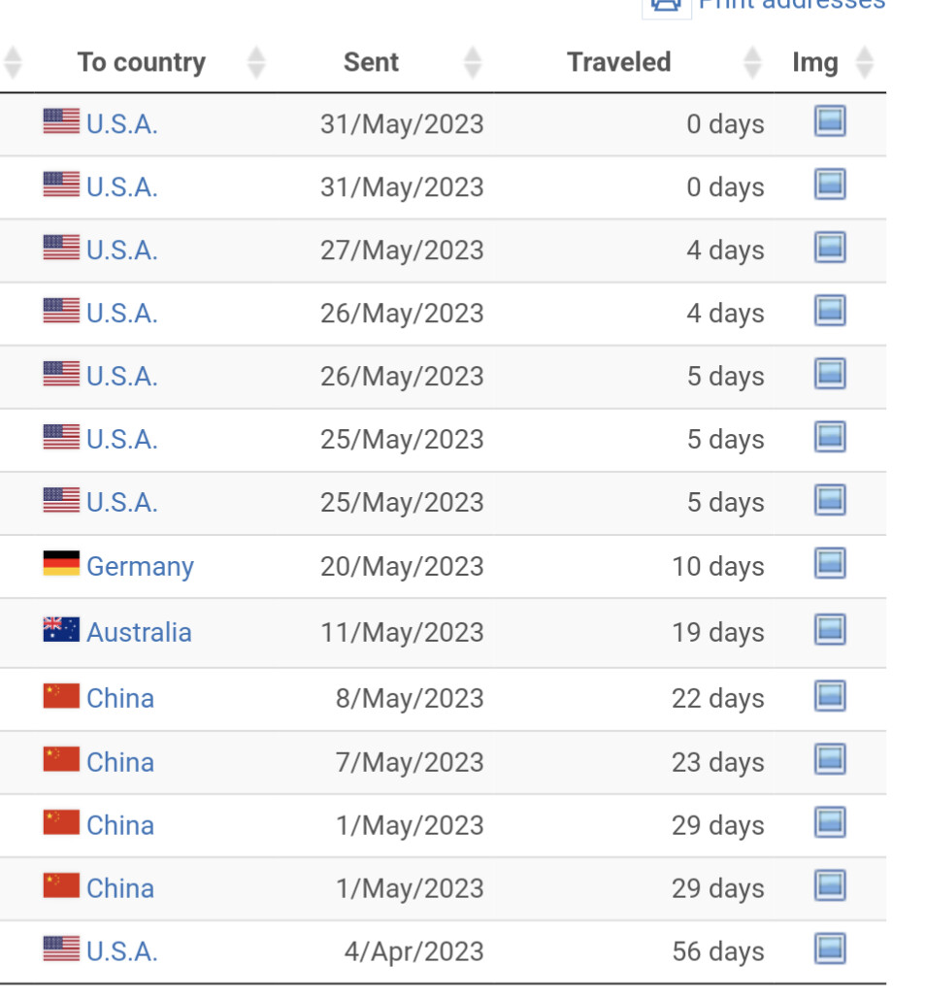
Task: Open image icon for China 8/May/2023 row
Action: point(830,696)
